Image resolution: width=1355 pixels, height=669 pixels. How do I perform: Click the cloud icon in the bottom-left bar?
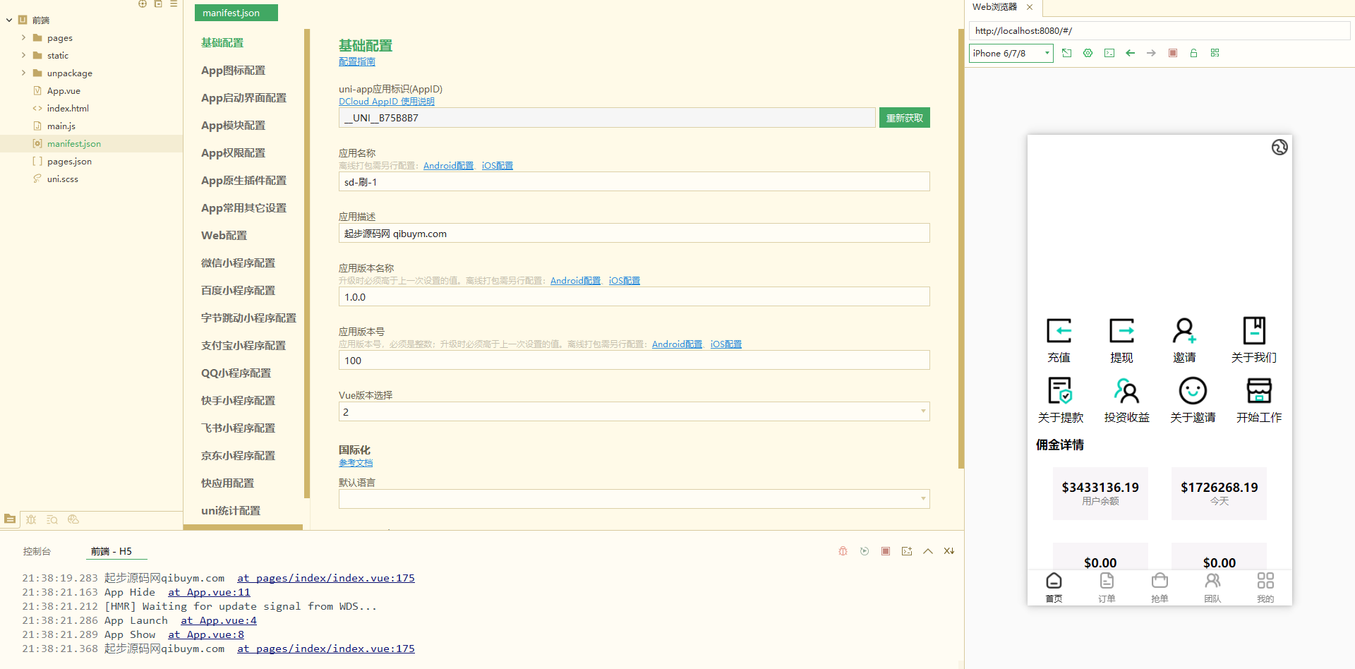tap(73, 519)
